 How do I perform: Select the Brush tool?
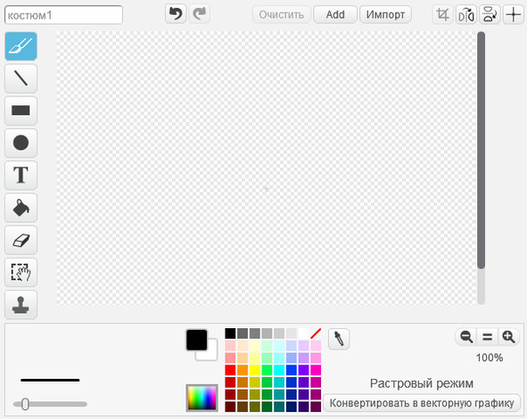[x=21, y=46]
